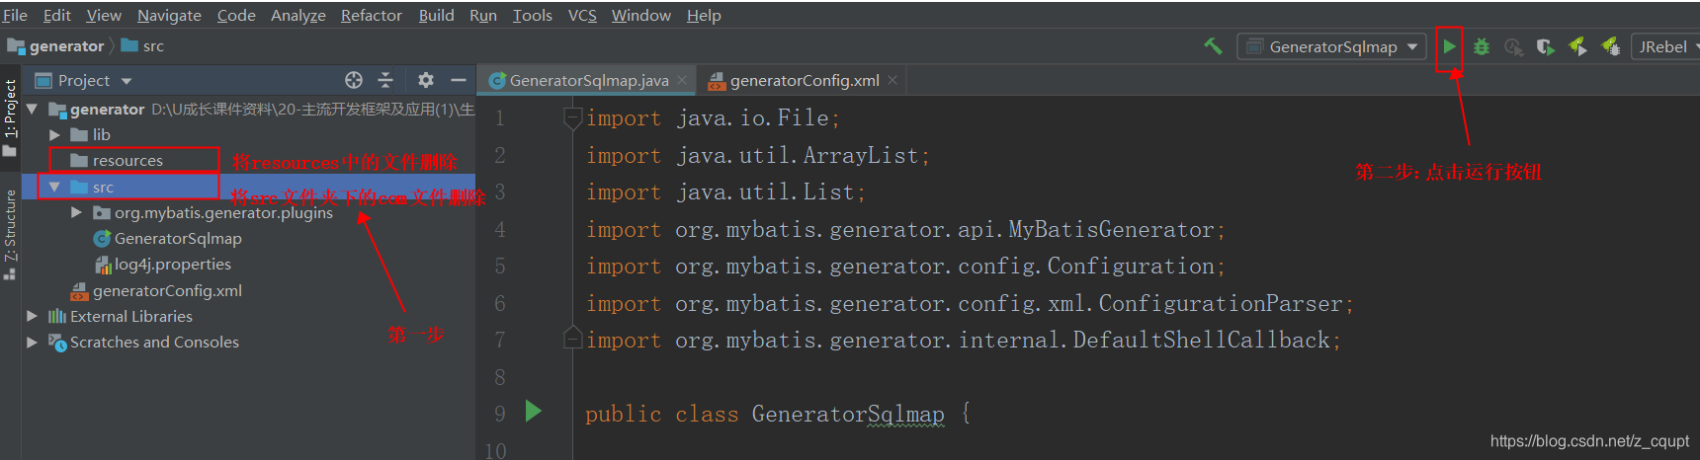The height and width of the screenshot is (460, 1700).
Task: Open the Edit menu
Action: 57,15
